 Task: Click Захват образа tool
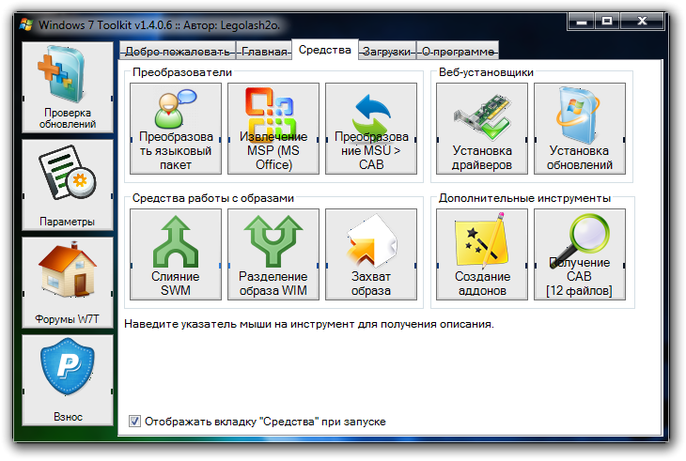[x=371, y=254]
